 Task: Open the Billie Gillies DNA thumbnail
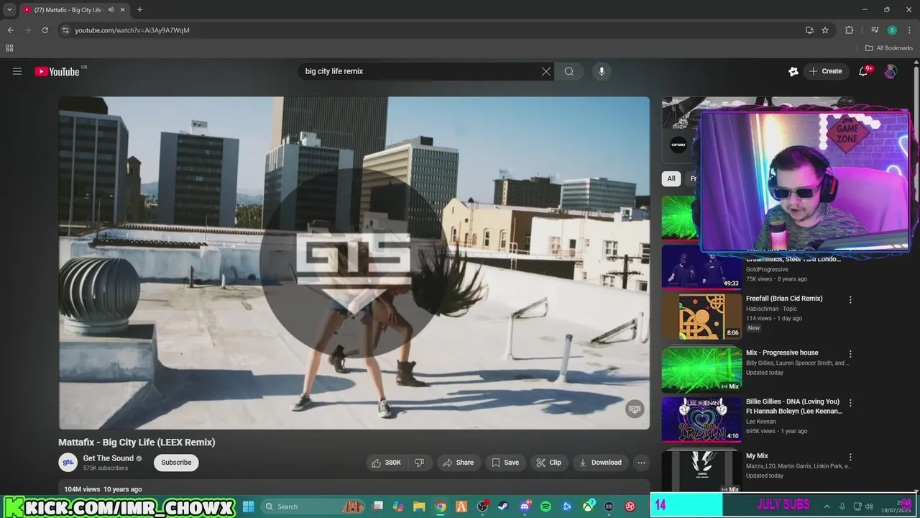pos(701,419)
